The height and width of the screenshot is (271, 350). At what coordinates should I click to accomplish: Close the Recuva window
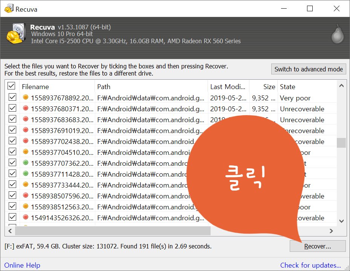pyautogui.click(x=336, y=9)
